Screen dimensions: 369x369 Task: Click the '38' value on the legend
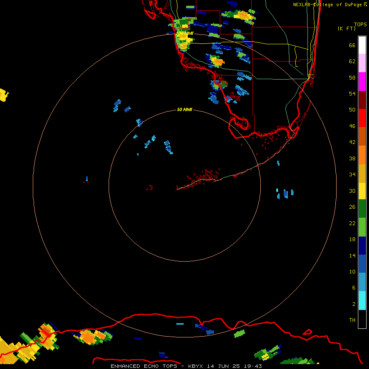pyautogui.click(x=352, y=158)
